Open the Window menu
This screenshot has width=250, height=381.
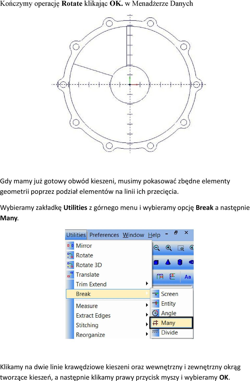click(x=133, y=235)
